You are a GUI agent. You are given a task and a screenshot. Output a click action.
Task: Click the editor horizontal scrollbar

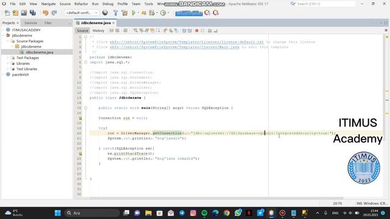(x=216, y=198)
